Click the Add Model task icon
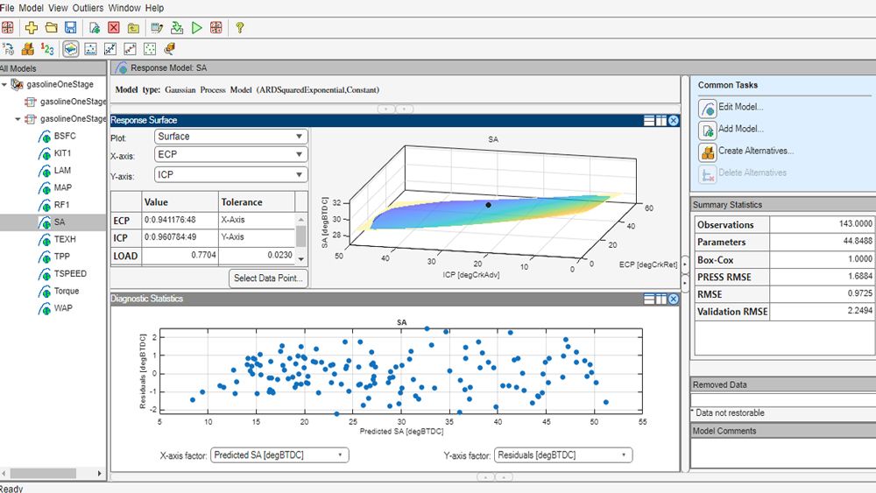The width and height of the screenshot is (876, 493). 708,130
